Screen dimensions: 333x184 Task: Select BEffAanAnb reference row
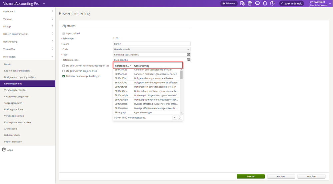pos(147,74)
